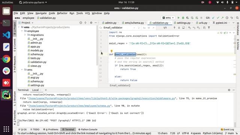Screen dimensions: 240x135
Task: Toggle the Commit side panel
Action: coord(15,45)
